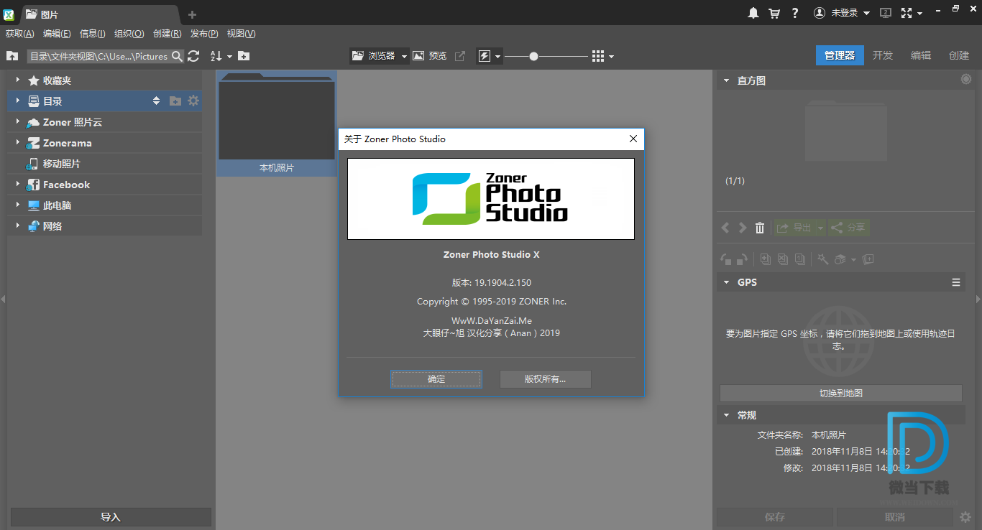Add a new tab with the plus icon
The image size is (982, 530).
[x=192, y=14]
